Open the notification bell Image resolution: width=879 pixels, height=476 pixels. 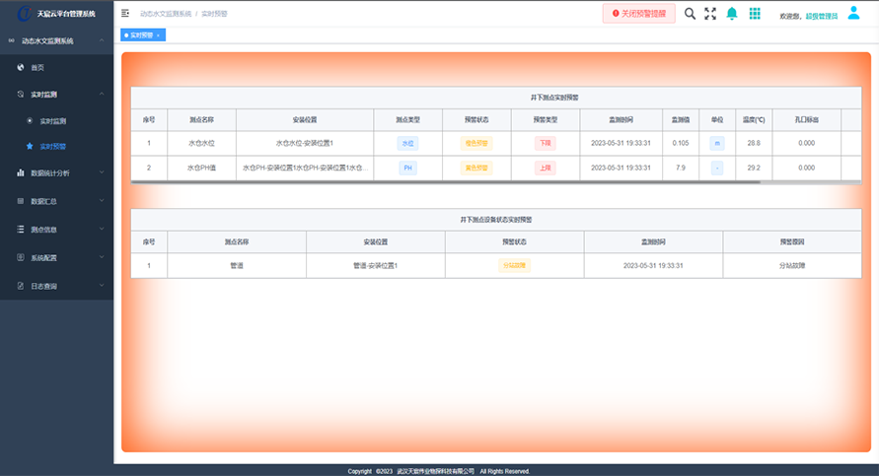coord(732,14)
